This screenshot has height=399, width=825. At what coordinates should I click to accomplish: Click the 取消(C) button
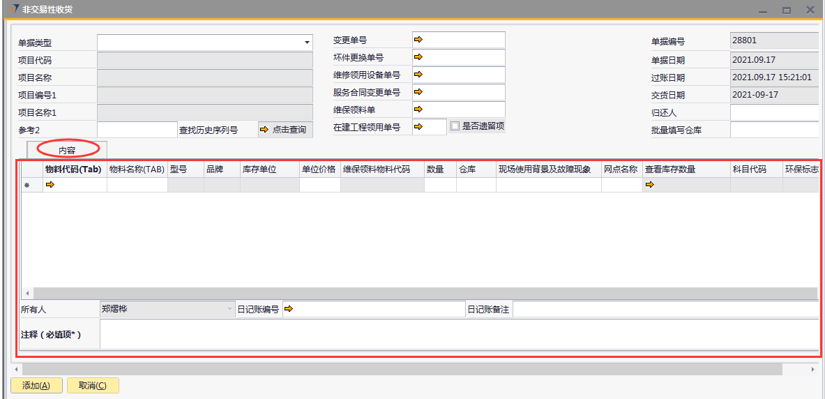(93, 386)
